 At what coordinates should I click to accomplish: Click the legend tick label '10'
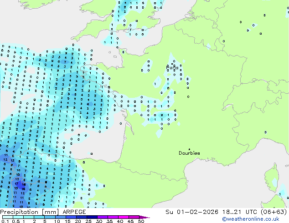click(x=57, y=221)
